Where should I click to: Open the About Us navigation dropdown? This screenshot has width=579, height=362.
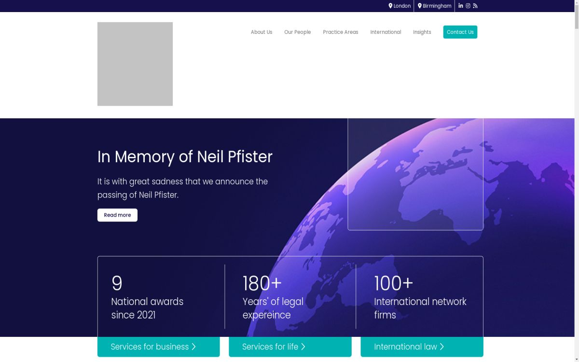click(261, 32)
